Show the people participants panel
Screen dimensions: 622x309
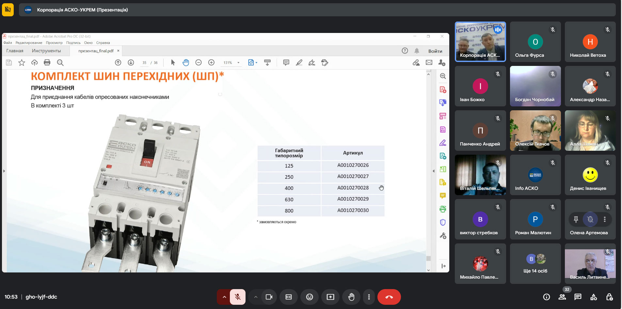(562, 297)
